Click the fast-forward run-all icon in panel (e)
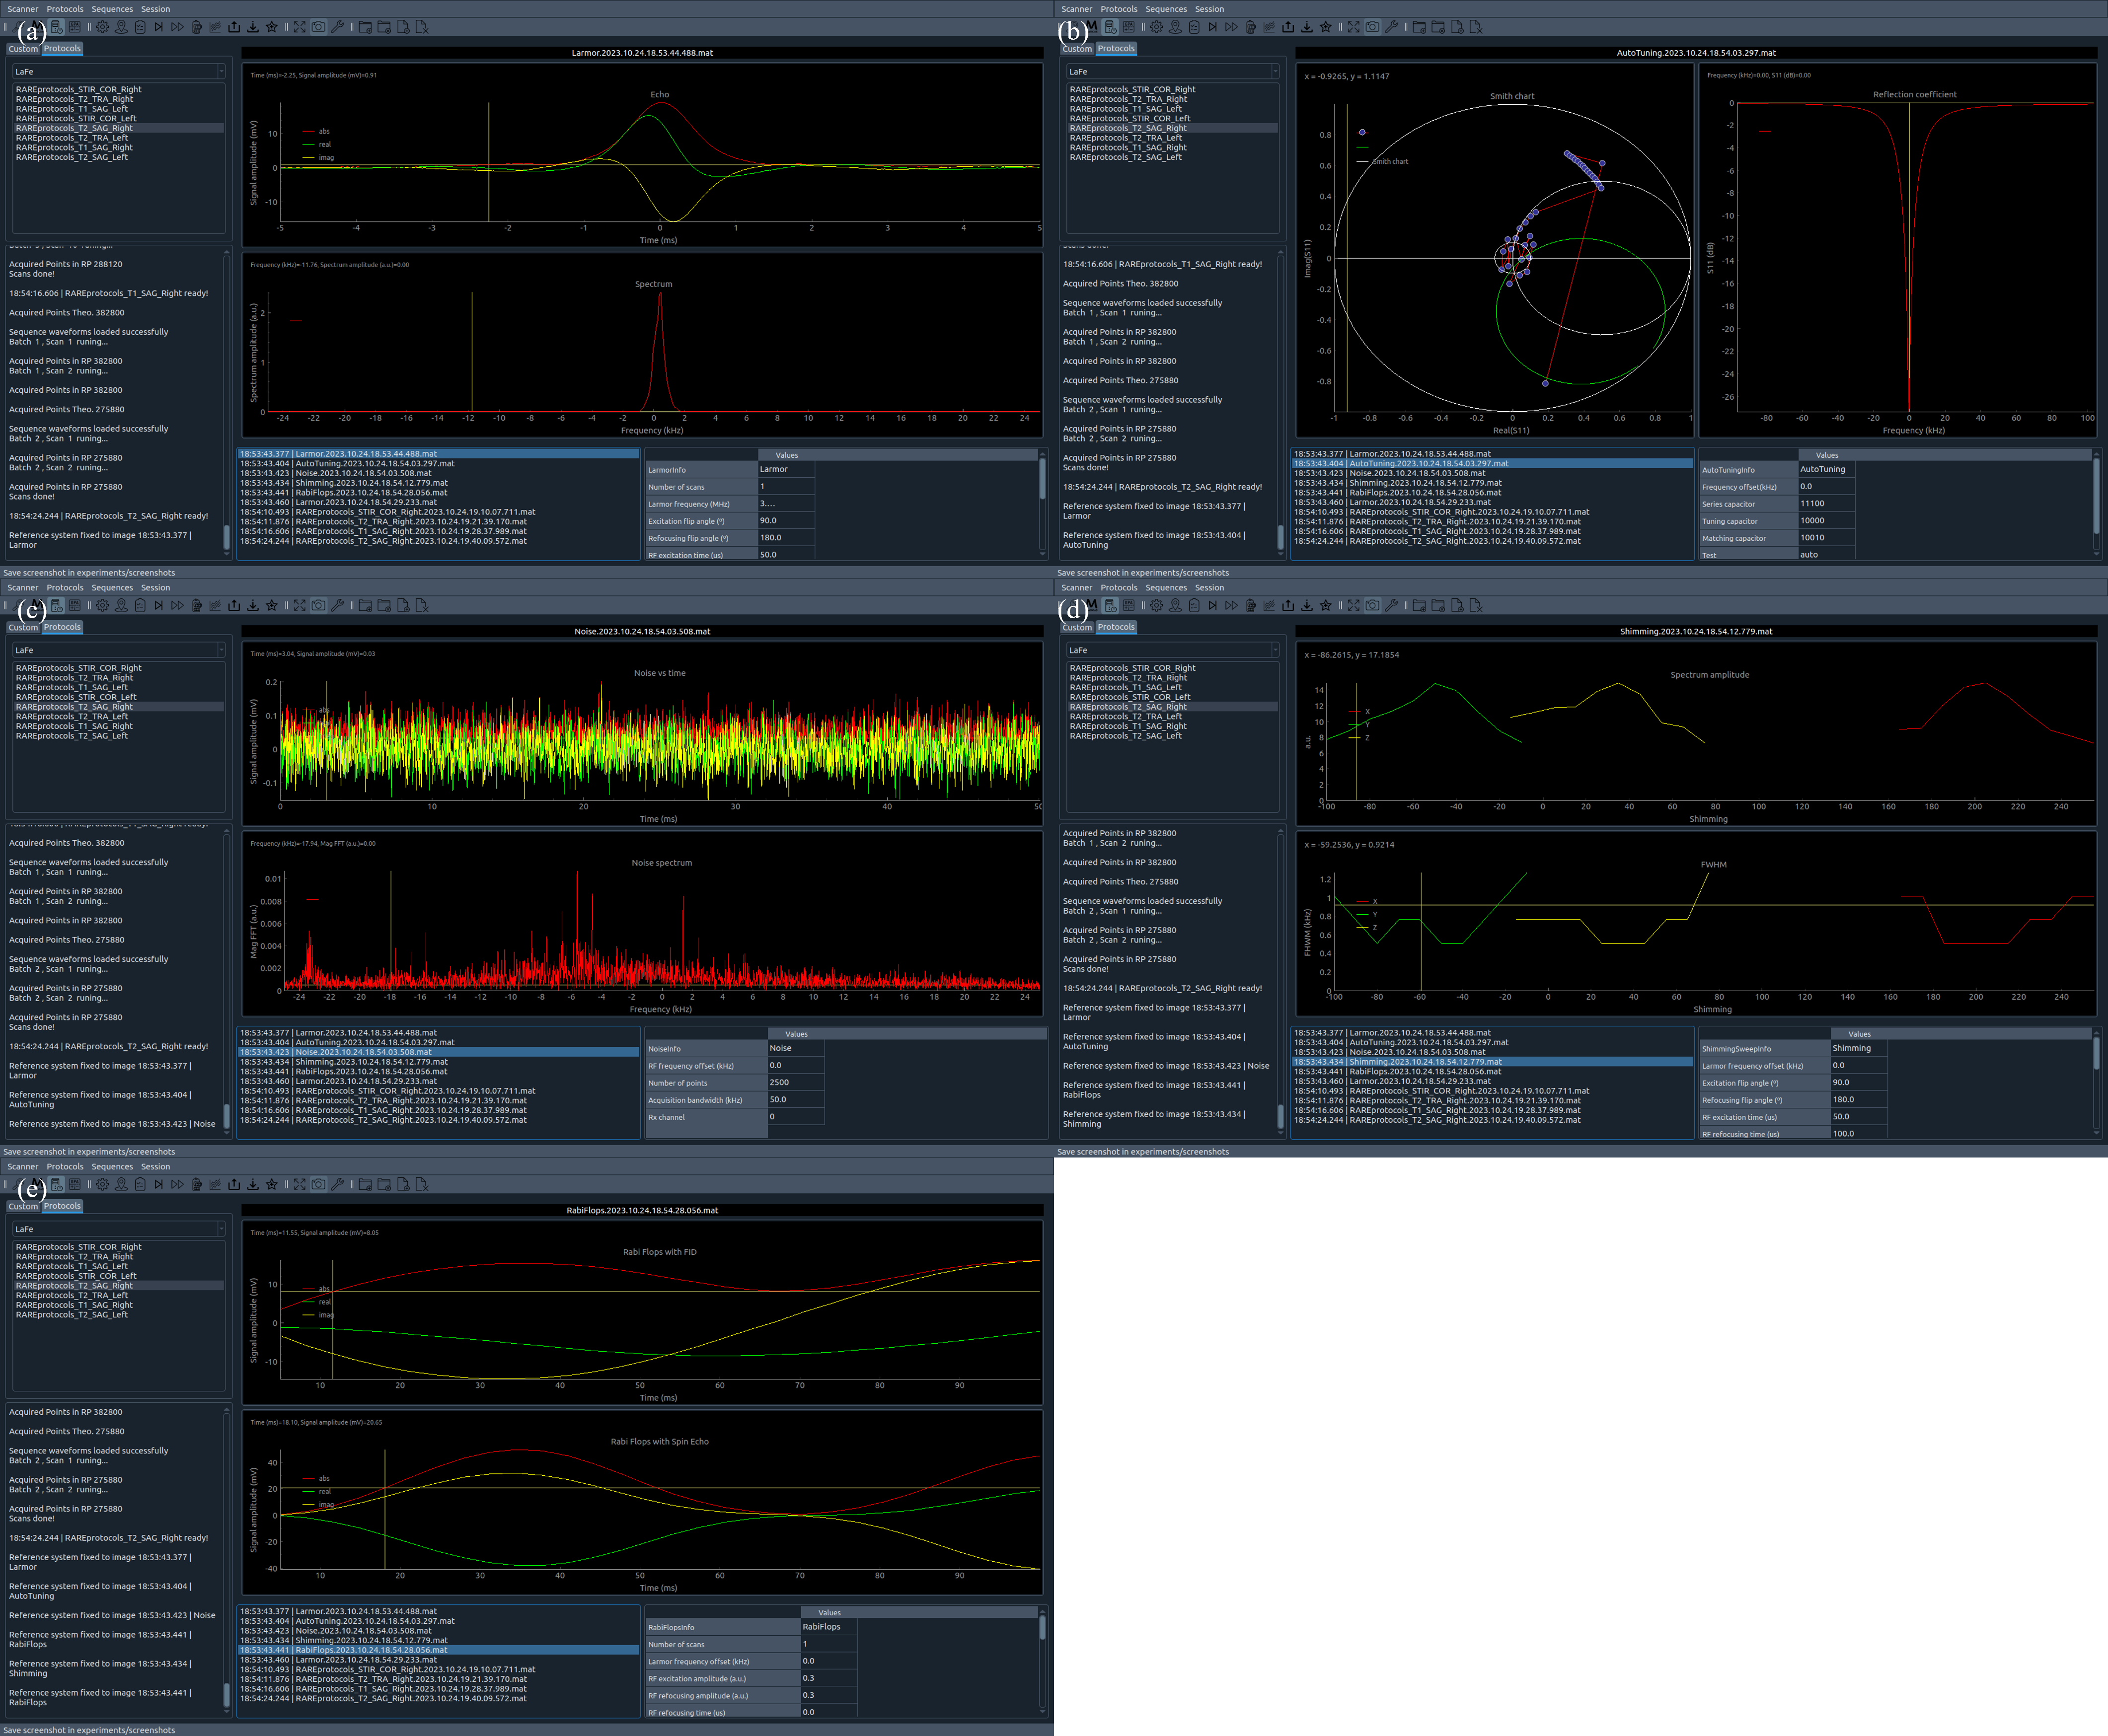The image size is (2108, 1736). tap(177, 1185)
